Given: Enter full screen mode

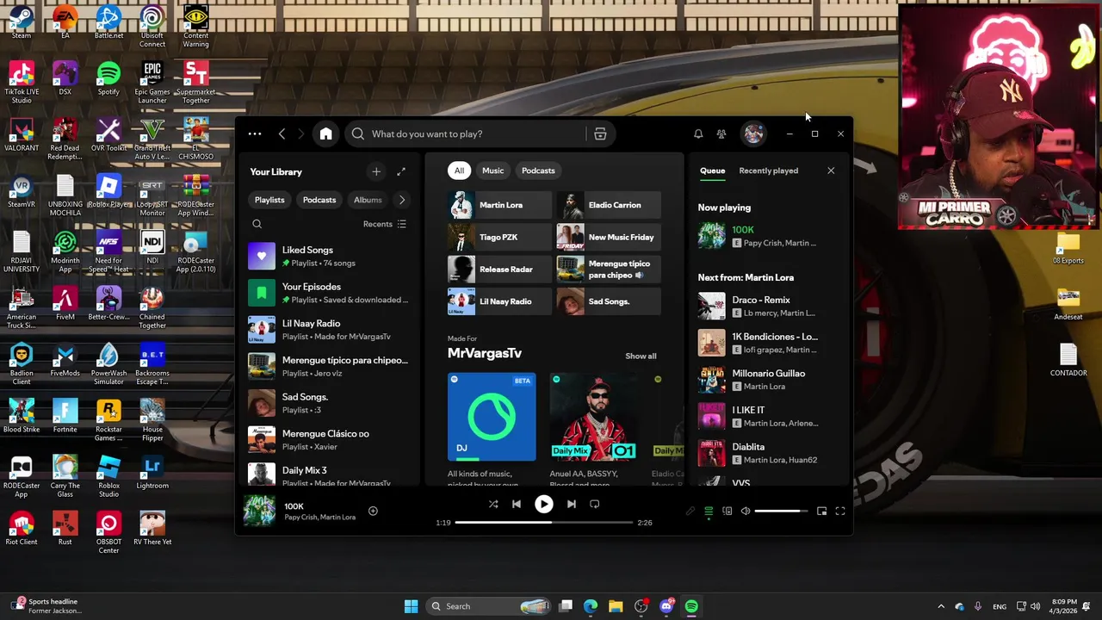Looking at the screenshot, I should tap(840, 511).
